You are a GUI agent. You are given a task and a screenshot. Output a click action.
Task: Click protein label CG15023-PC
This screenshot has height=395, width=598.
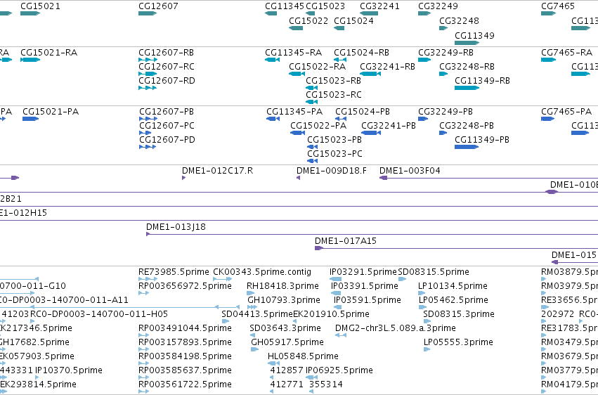pyautogui.click(x=335, y=154)
